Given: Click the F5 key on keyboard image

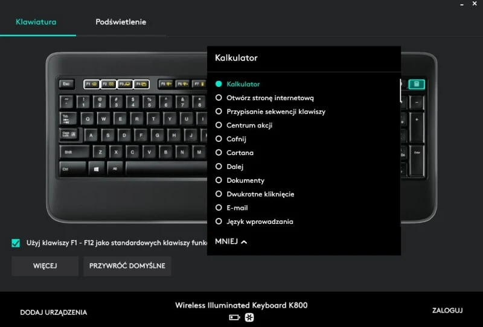Looking at the screenshot, I should click(x=165, y=84).
